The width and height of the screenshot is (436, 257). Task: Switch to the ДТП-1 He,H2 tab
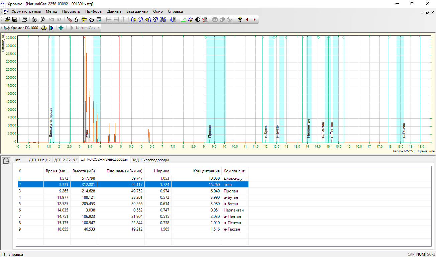coord(39,160)
